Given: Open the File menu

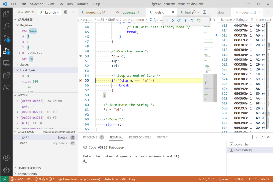Looking at the screenshot, I should click(x=14, y=4).
